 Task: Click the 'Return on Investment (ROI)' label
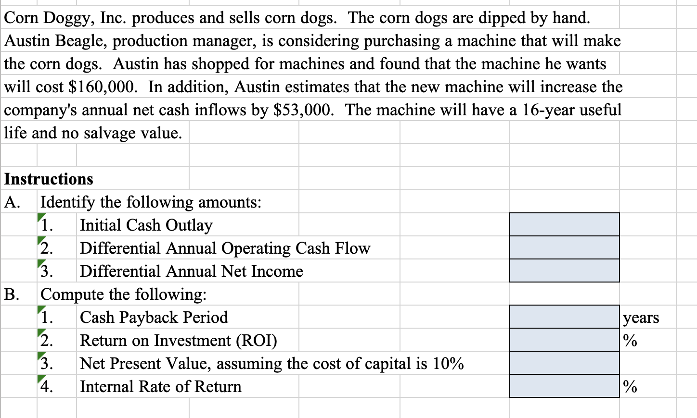tap(179, 340)
